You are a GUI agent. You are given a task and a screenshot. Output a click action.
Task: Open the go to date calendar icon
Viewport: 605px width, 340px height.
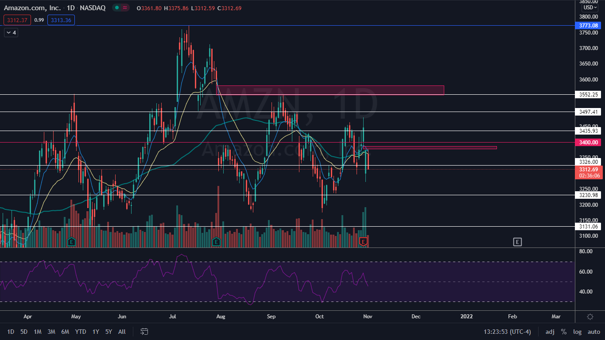tap(144, 332)
